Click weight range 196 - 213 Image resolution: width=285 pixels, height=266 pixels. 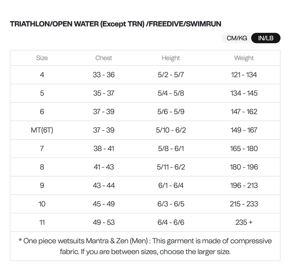[244, 185]
